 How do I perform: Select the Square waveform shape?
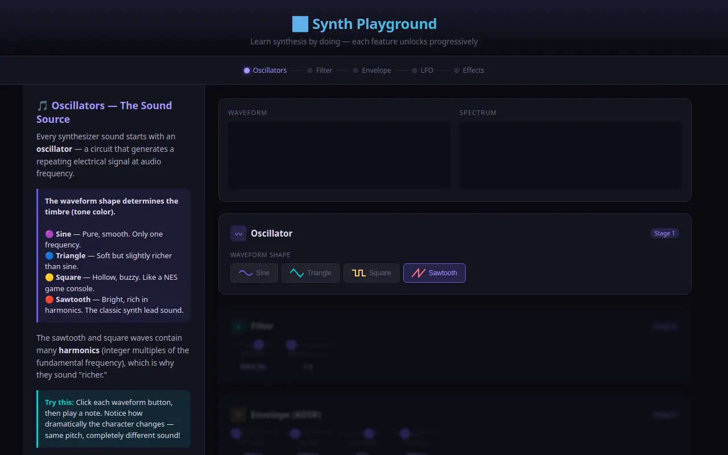(x=371, y=273)
